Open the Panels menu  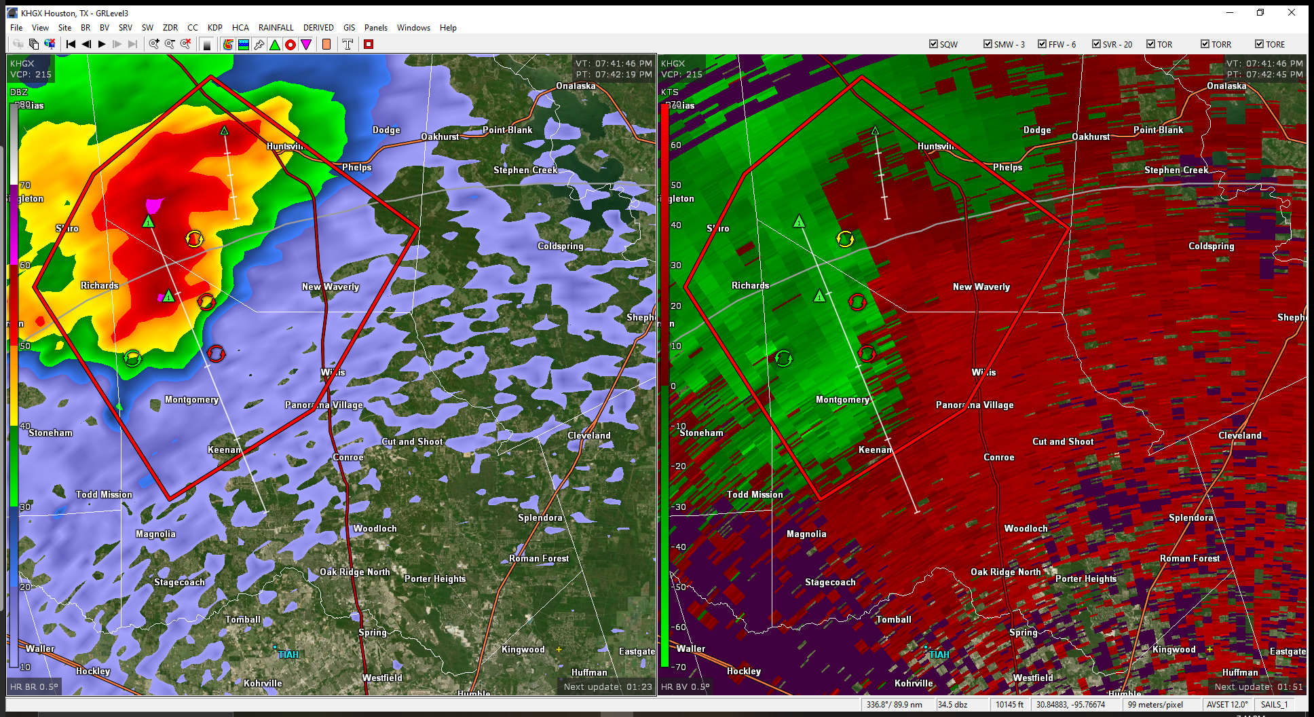pyautogui.click(x=375, y=28)
